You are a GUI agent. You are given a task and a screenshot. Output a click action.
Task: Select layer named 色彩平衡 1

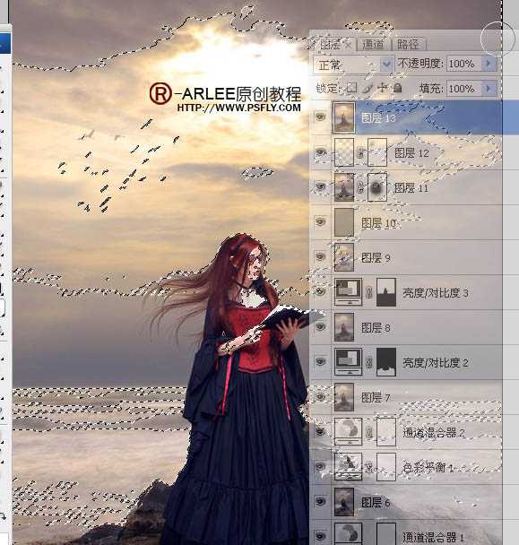coord(428,468)
